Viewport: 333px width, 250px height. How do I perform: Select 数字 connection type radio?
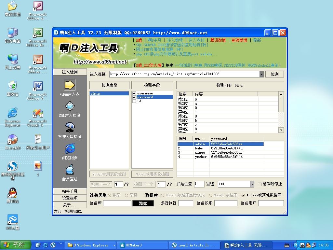[110, 195]
